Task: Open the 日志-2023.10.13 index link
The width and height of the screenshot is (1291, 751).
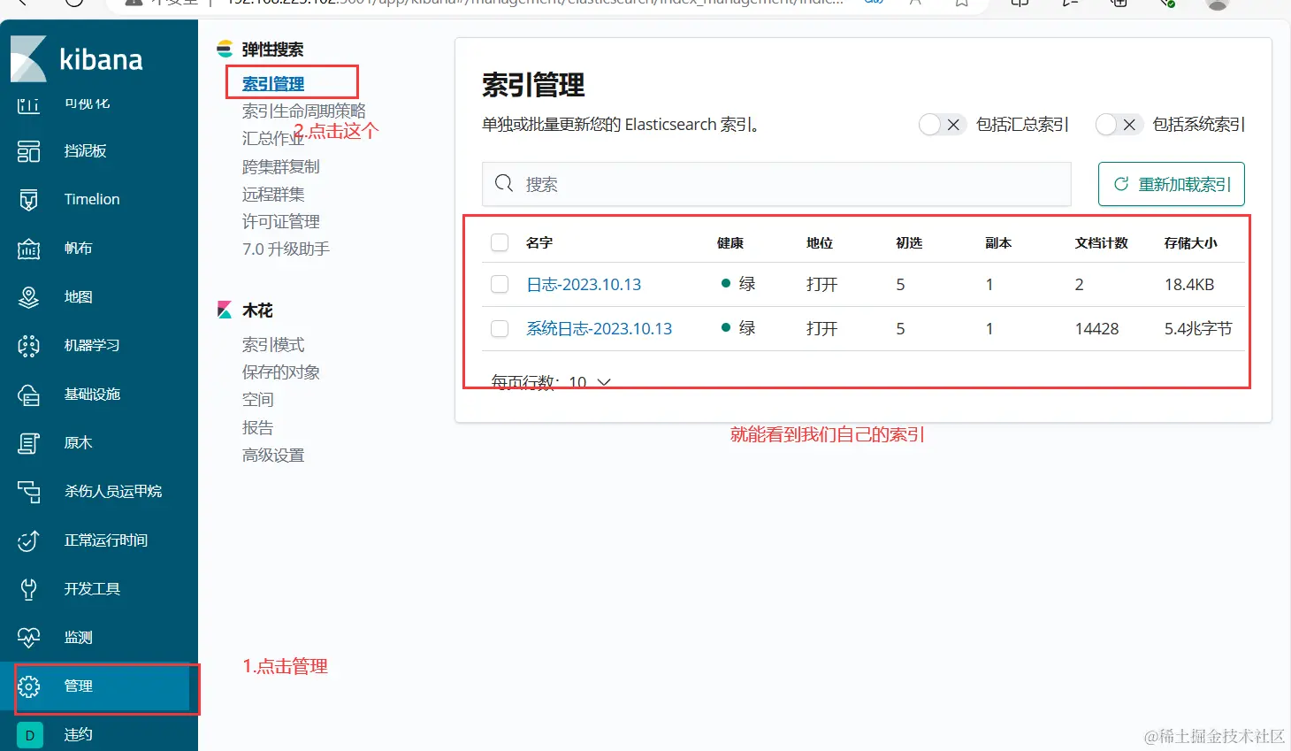Action: pyautogui.click(x=584, y=284)
